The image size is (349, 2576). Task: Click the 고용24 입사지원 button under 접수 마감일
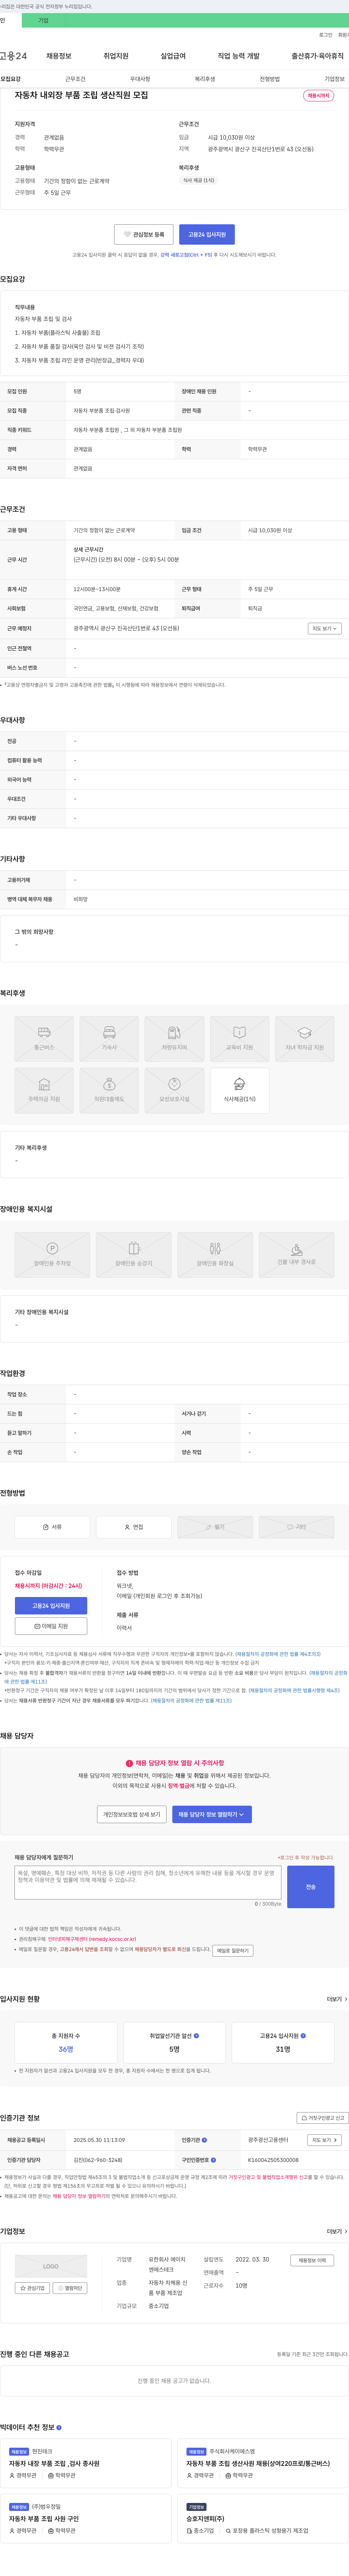coord(51,1606)
